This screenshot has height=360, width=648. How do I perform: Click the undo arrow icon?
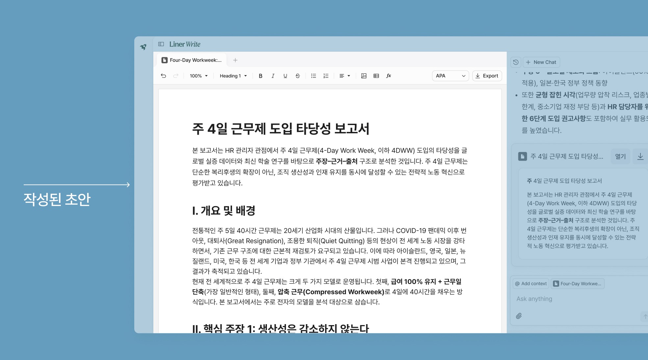point(163,76)
